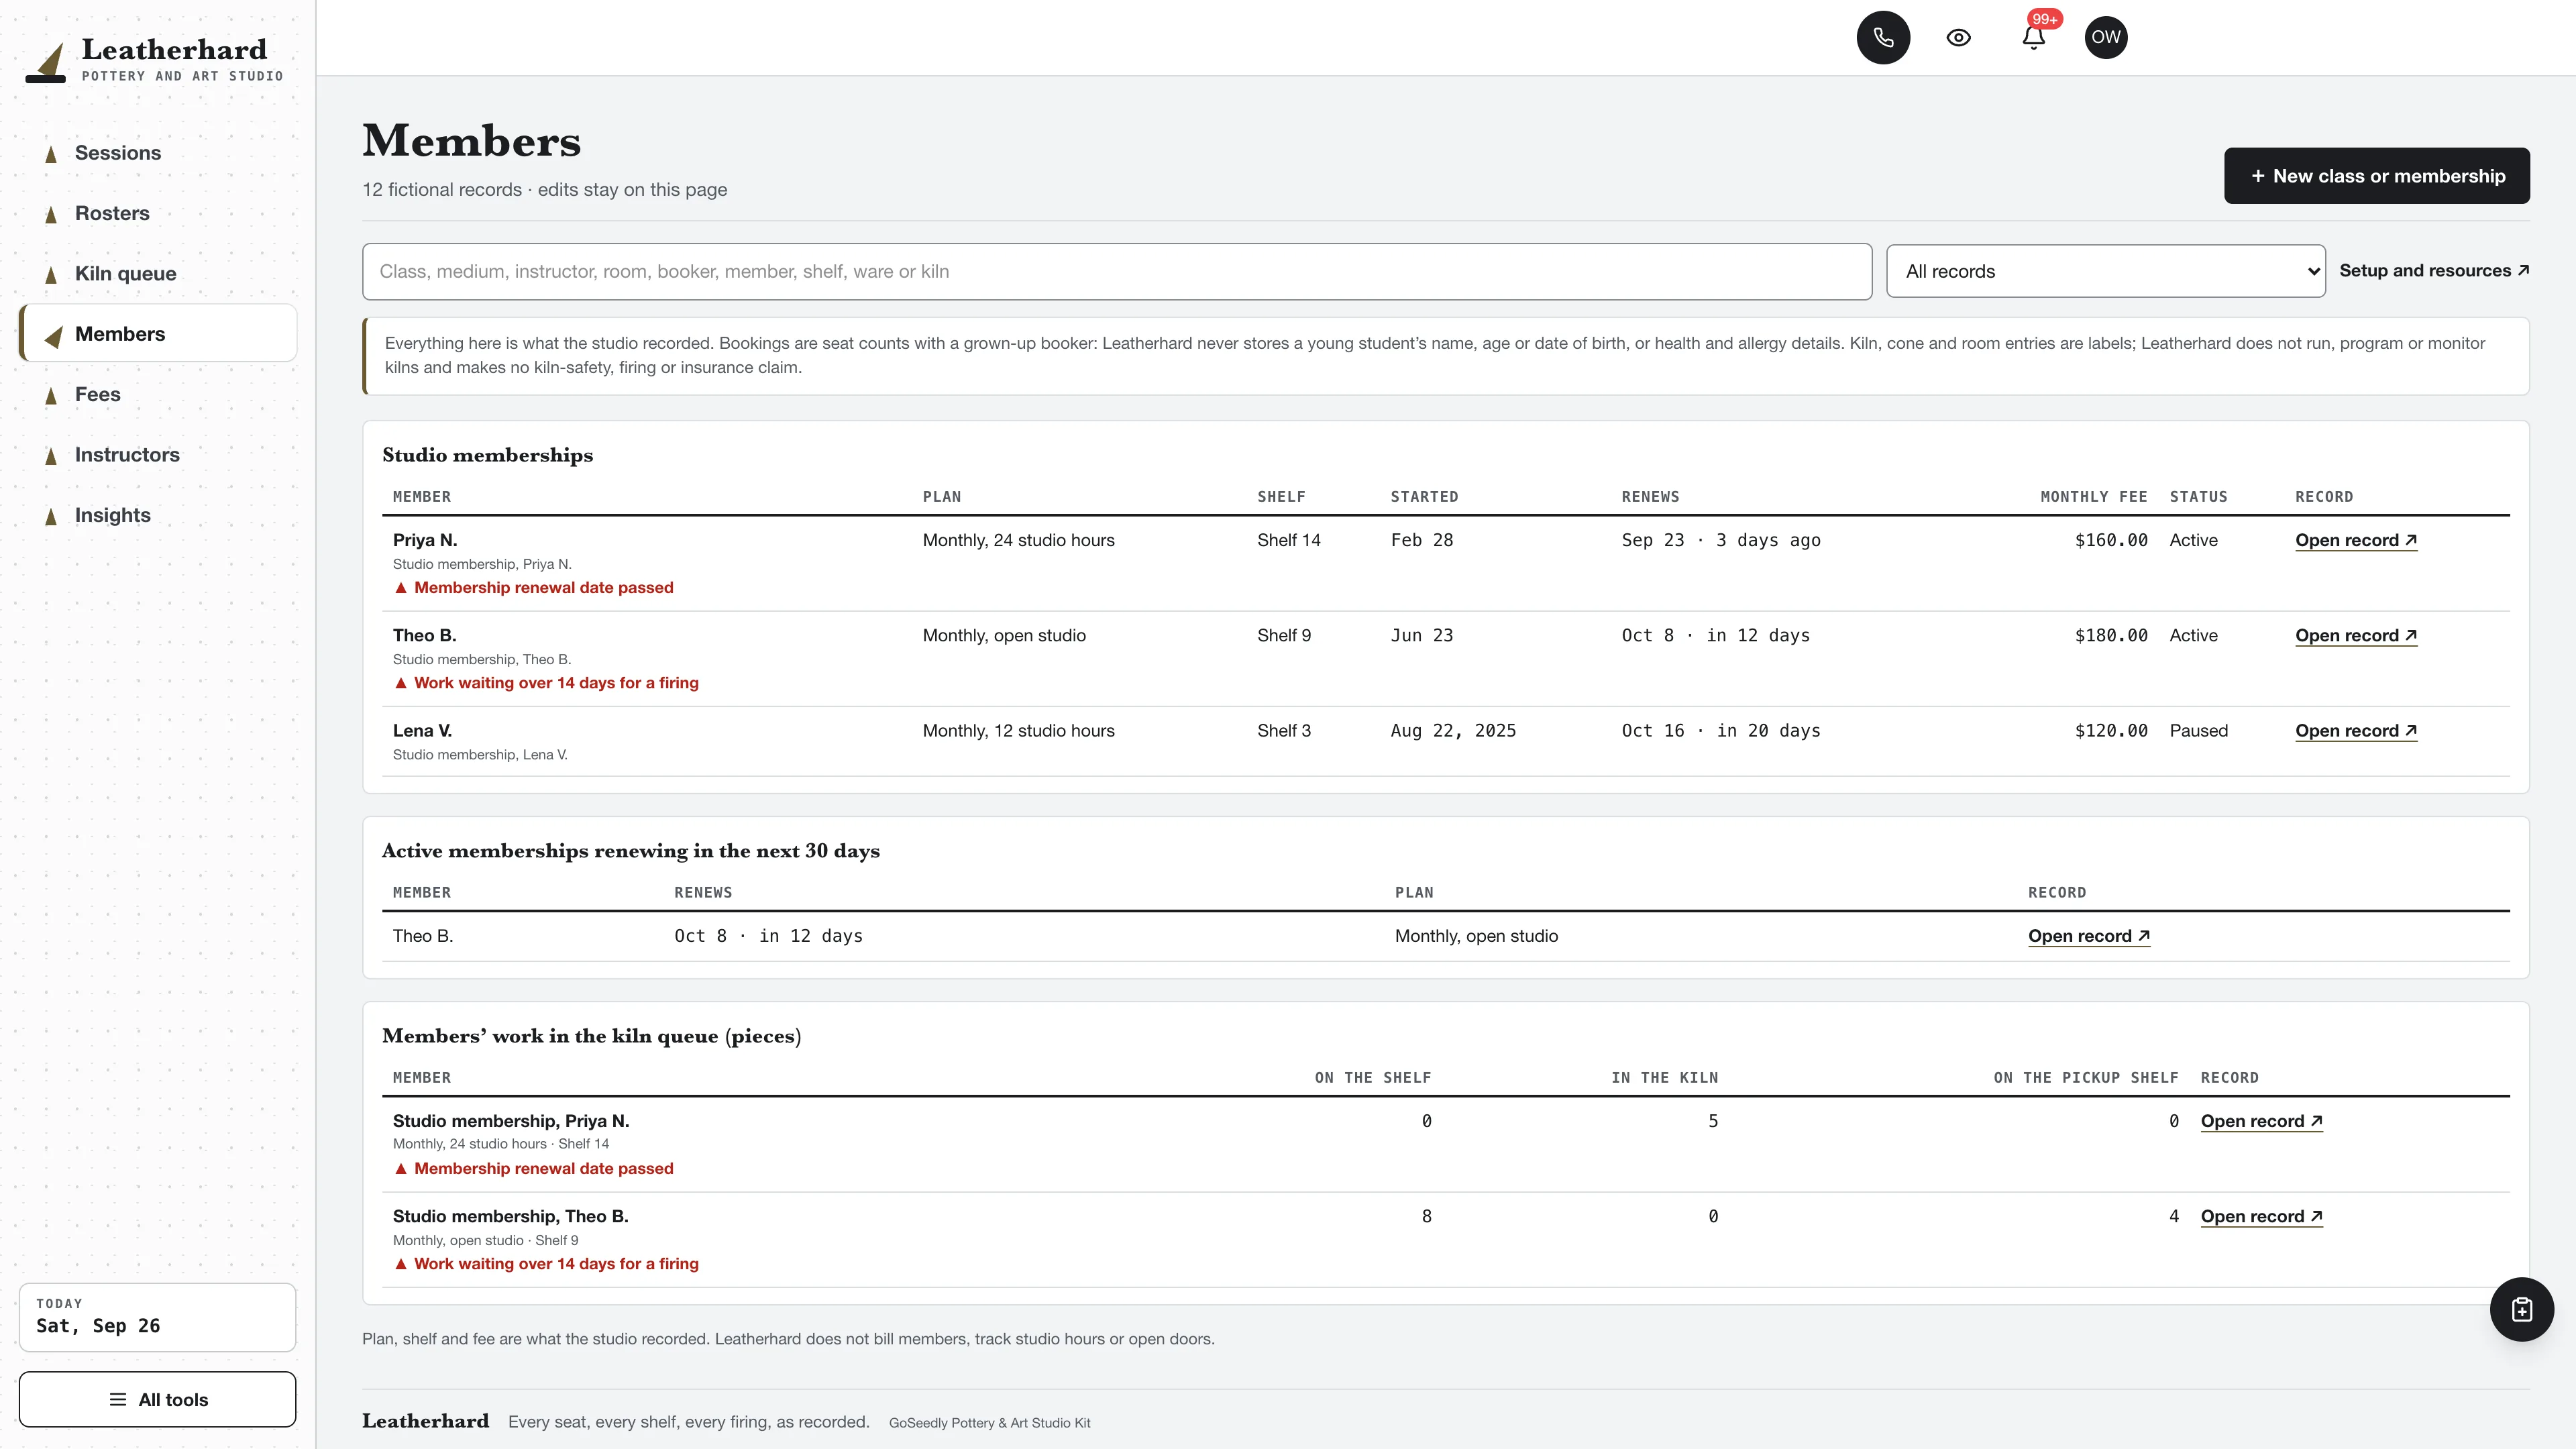Go to Instructors
The height and width of the screenshot is (1449, 2576).
point(158,454)
